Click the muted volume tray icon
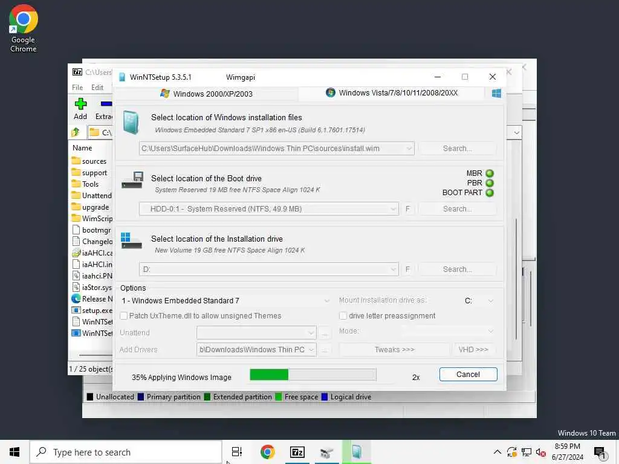Viewport: 619px width, 464px height. [x=541, y=452]
